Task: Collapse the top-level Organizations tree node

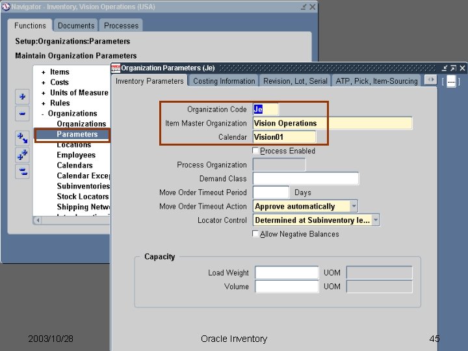Action: 43,114
